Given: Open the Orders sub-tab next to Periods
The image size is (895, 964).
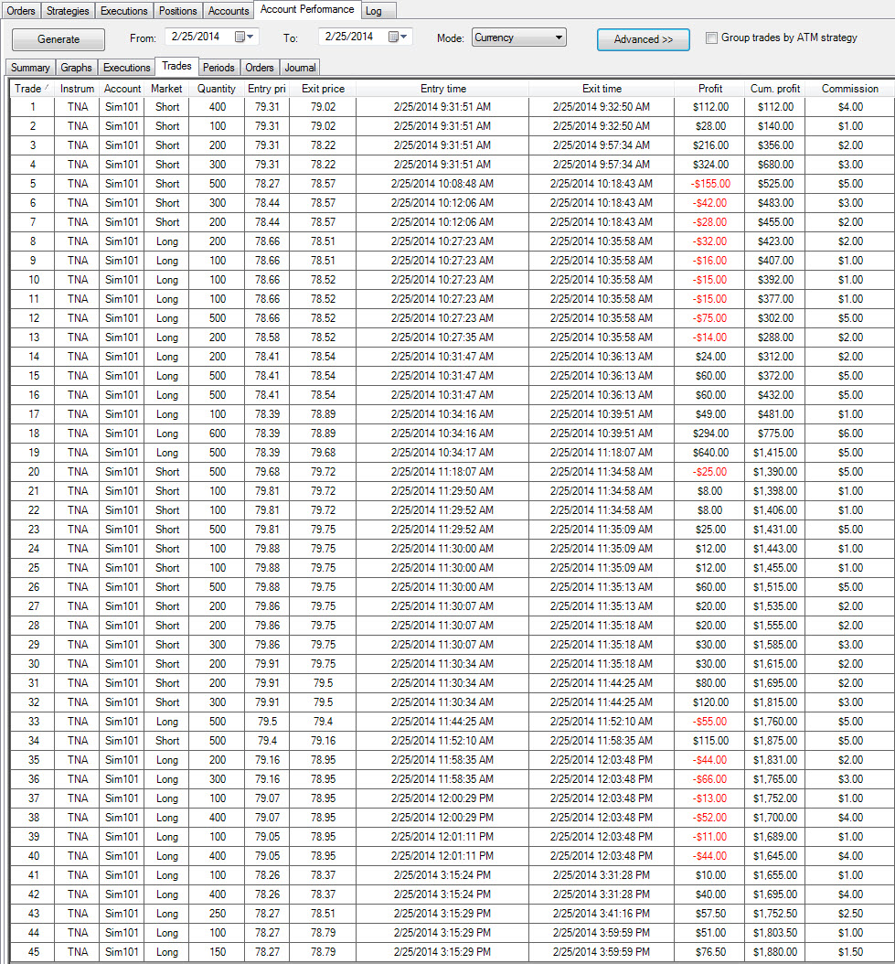Looking at the screenshot, I should tap(260, 68).
